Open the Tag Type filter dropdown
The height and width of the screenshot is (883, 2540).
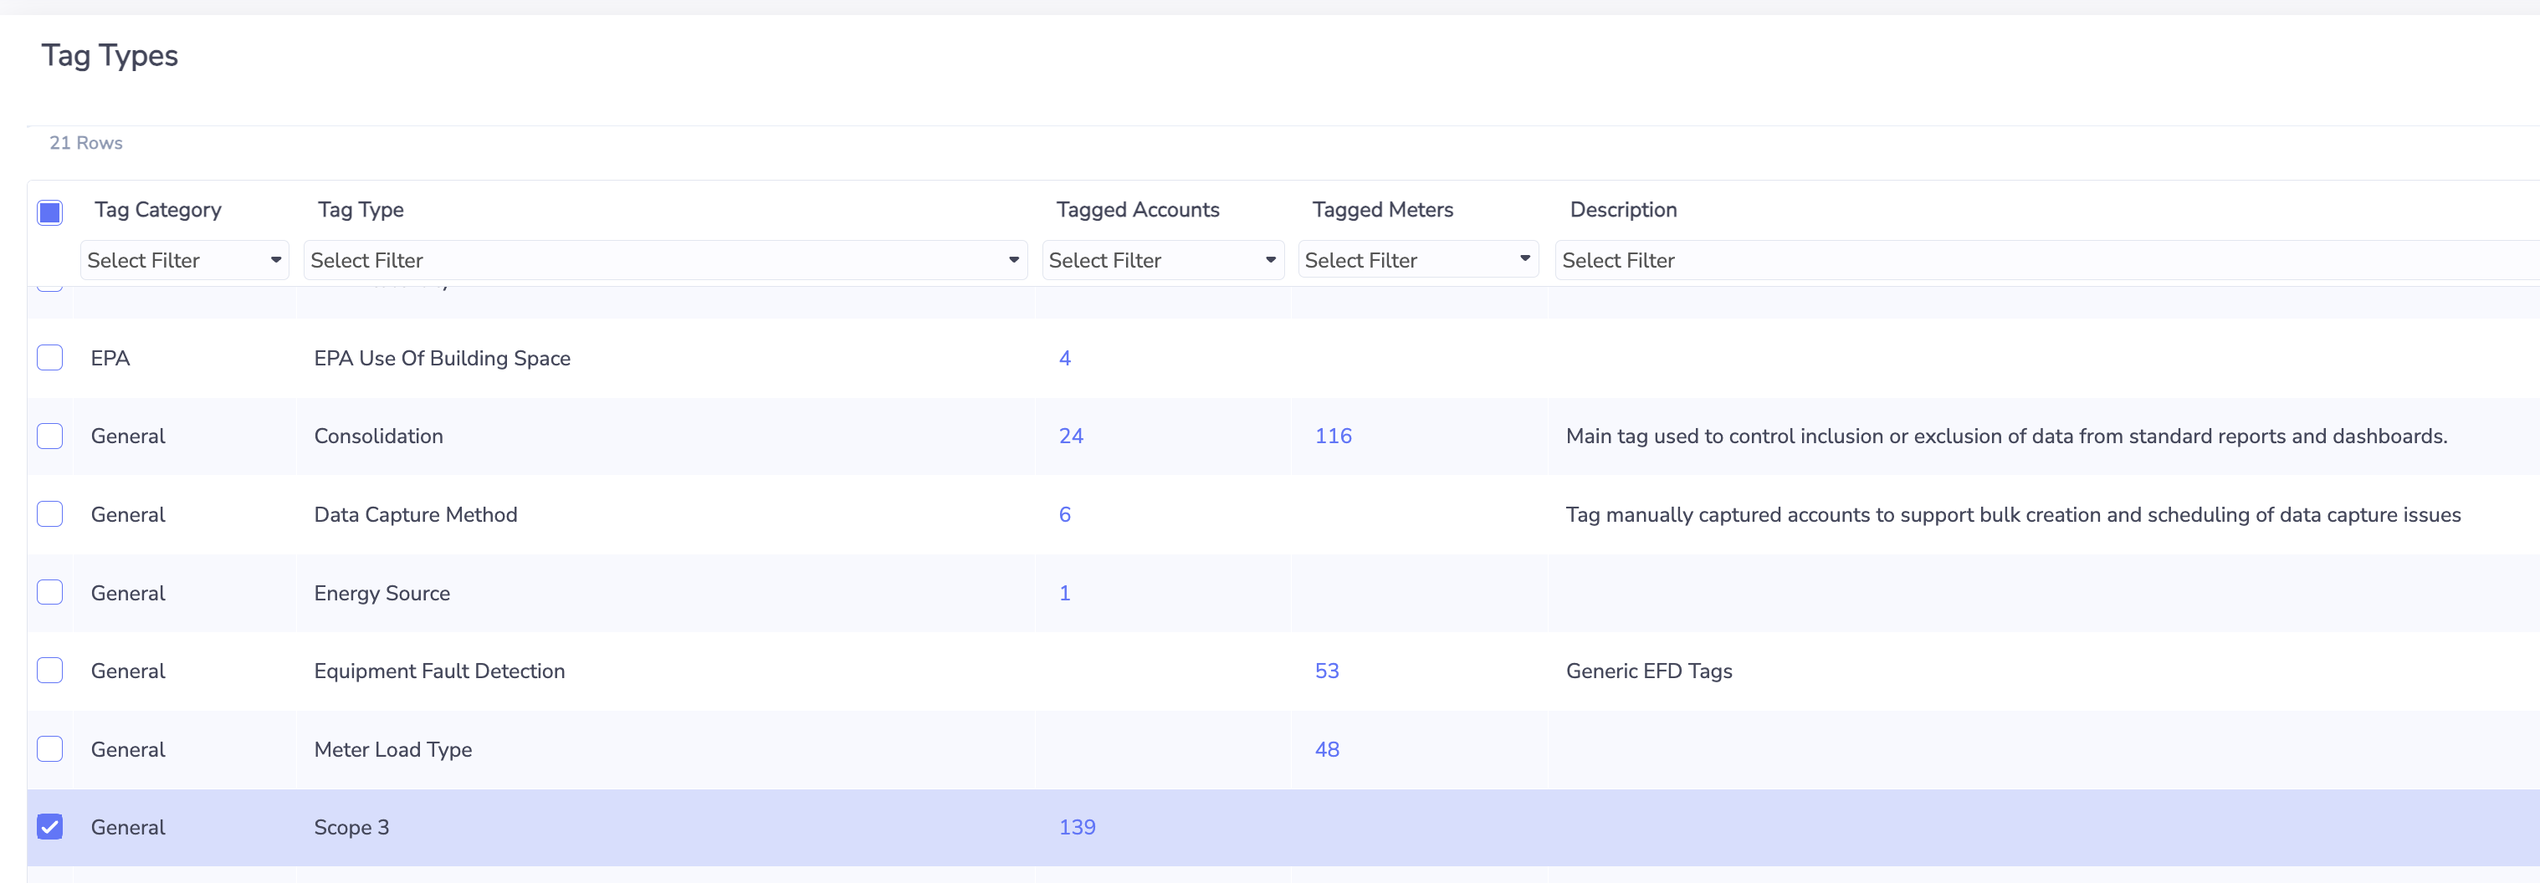click(666, 260)
